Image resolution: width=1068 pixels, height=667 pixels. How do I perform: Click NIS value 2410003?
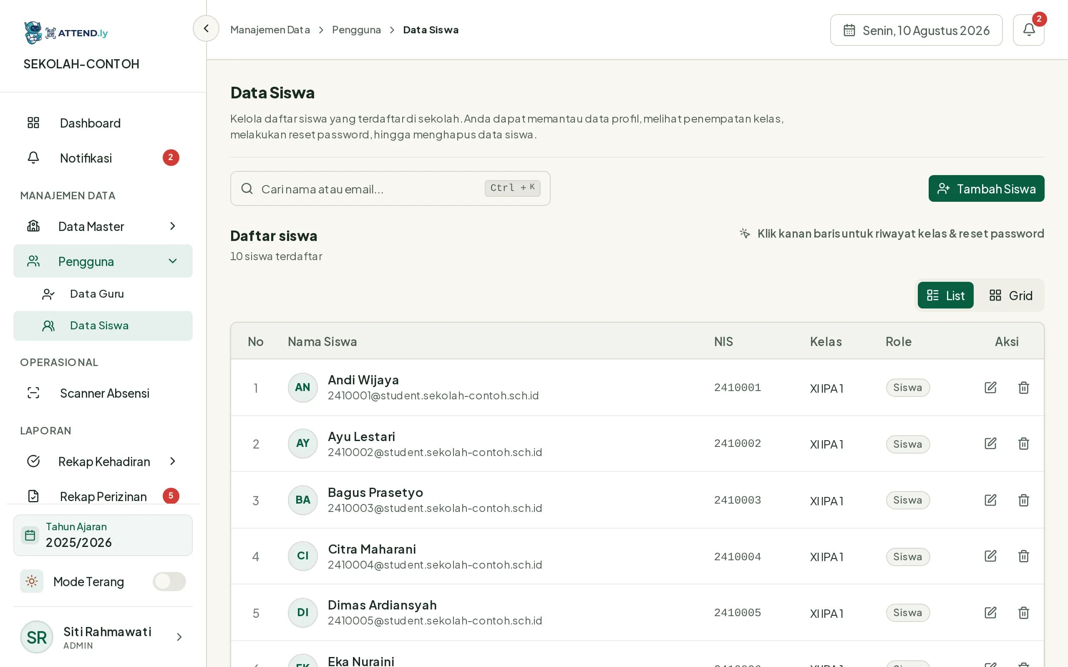pos(738,500)
